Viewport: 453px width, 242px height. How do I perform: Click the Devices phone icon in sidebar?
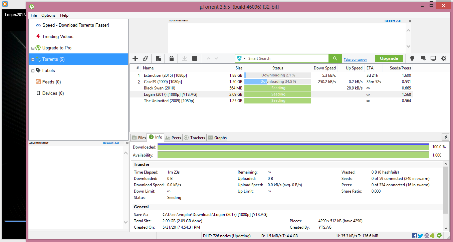[x=38, y=93]
